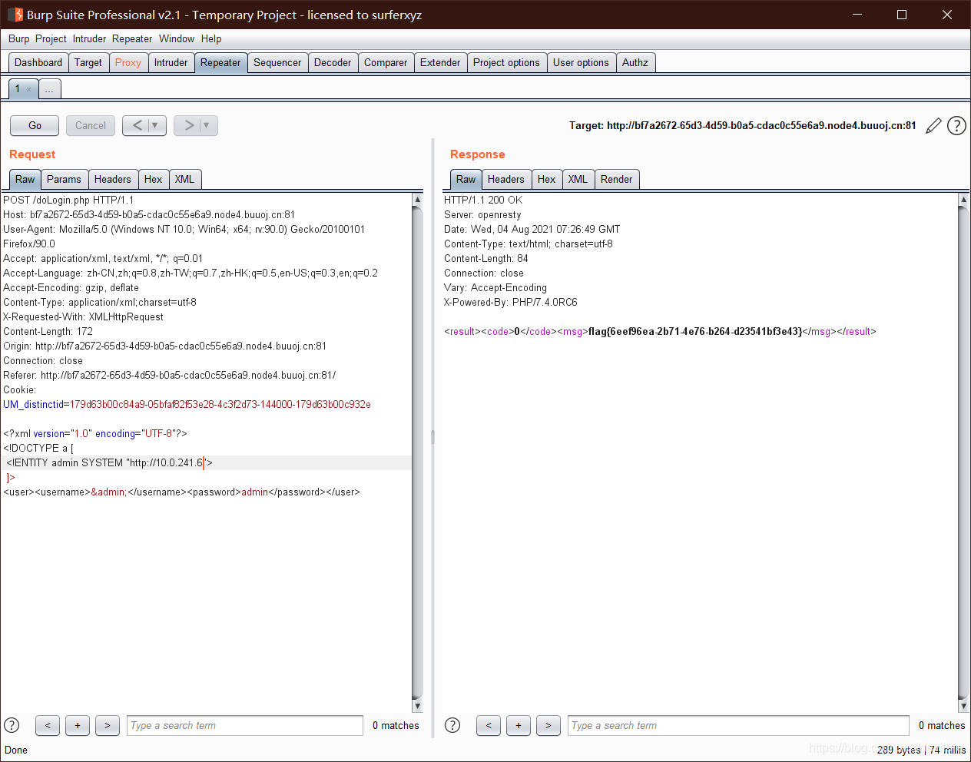Click plus button beside response search
This screenshot has width=971, height=762.
coord(519,725)
